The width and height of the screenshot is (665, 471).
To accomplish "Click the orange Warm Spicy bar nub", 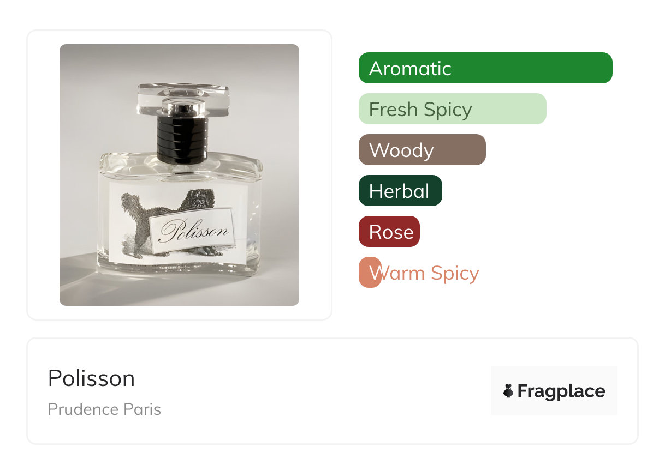I will [x=370, y=273].
